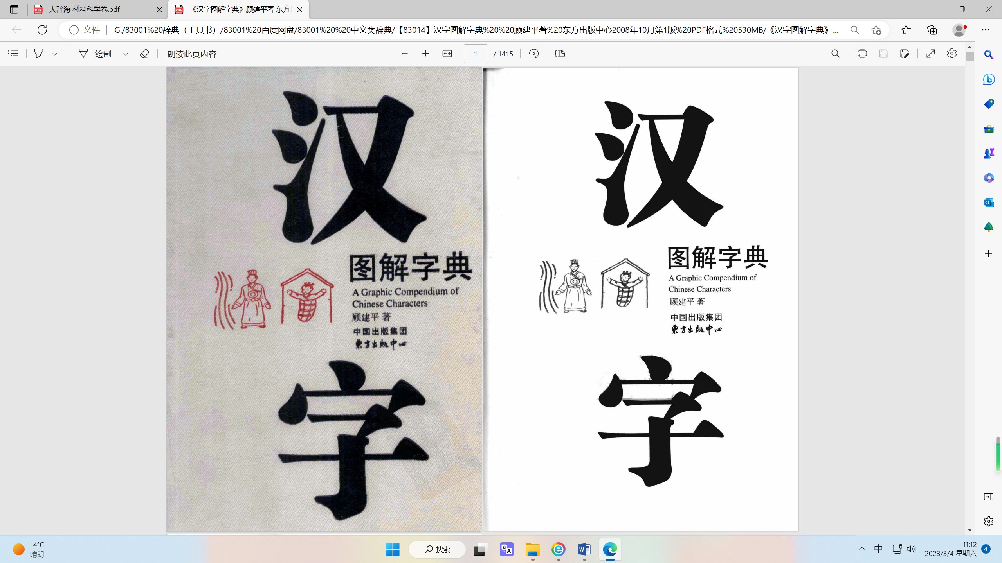Add a site with sidebar plus icon
Screen dimensions: 1002x563
(x=989, y=254)
